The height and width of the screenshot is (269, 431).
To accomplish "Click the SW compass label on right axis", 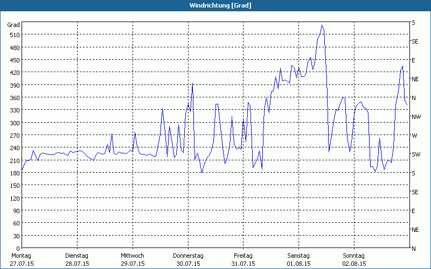I will pyautogui.click(x=416, y=154).
